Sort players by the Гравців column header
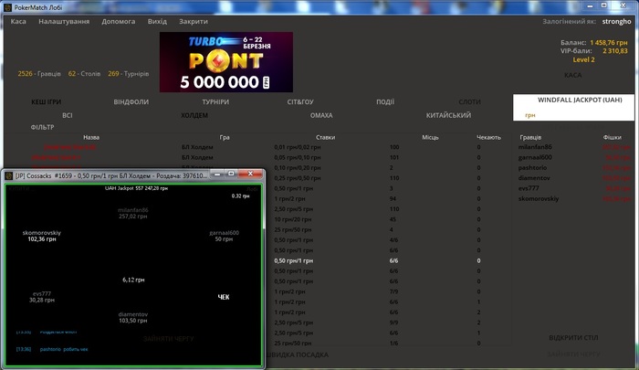The height and width of the screenshot is (370, 639). tap(530, 137)
